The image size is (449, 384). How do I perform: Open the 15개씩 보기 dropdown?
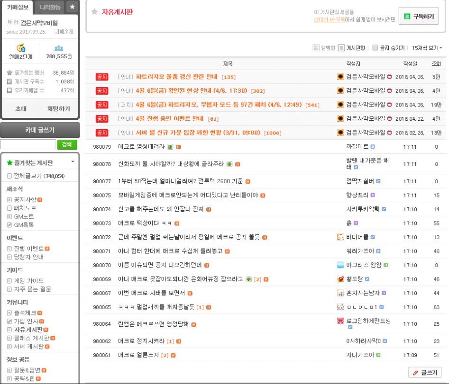(427, 48)
